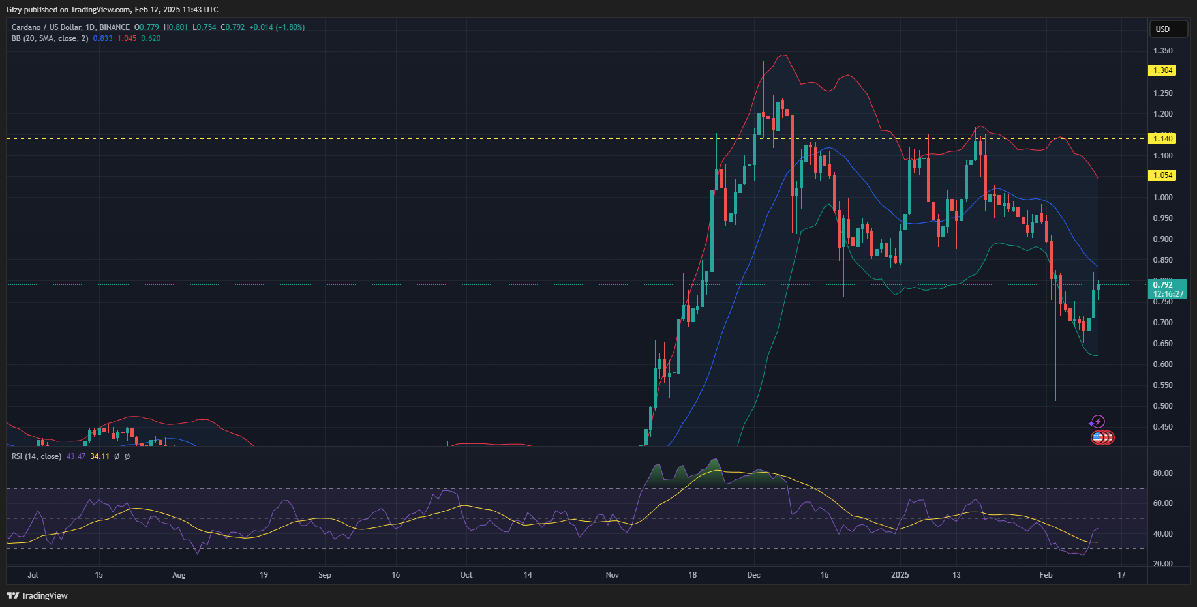This screenshot has height=607, width=1197.
Task: Click the bar countdown 12:16:27
Action: 1168,294
